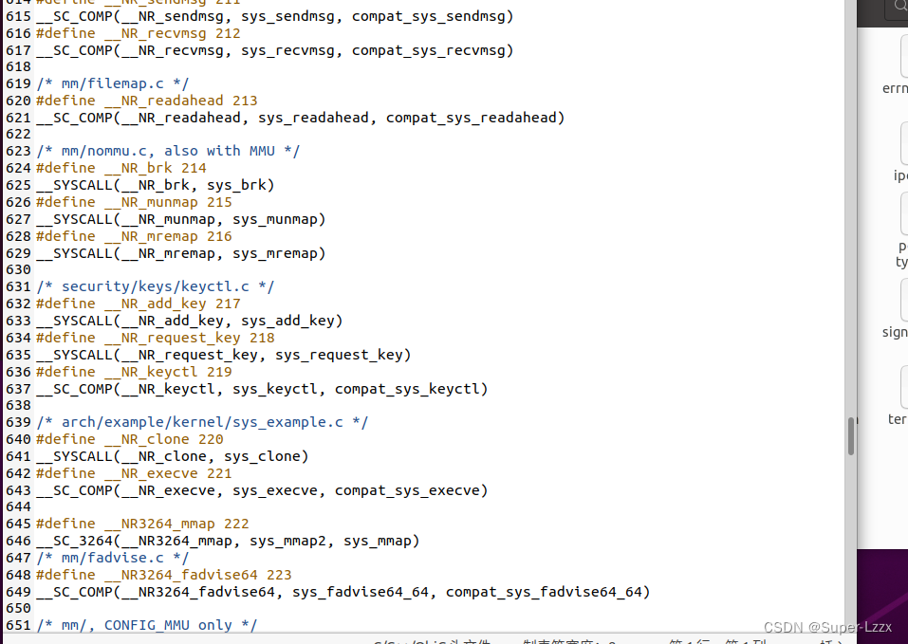Click the '__SC_COMP(__NR_recvmsg, sys_recvmsg, compat_sys_recvmsg)' line
This screenshot has width=908, height=644.
[x=274, y=50]
